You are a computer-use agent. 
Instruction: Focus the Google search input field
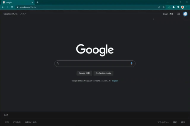click(95, 64)
